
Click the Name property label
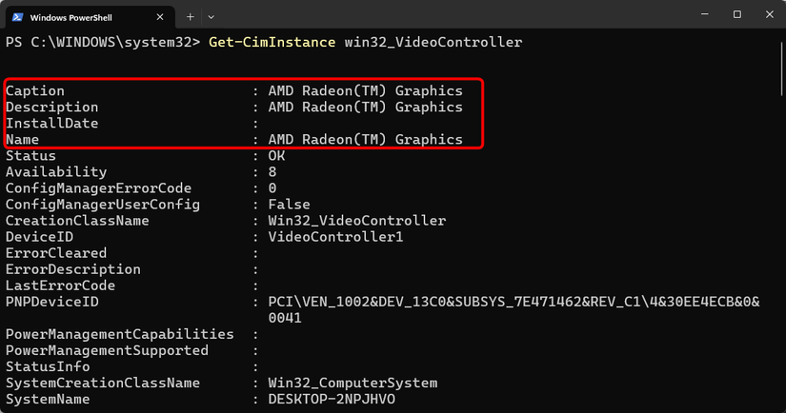click(22, 139)
